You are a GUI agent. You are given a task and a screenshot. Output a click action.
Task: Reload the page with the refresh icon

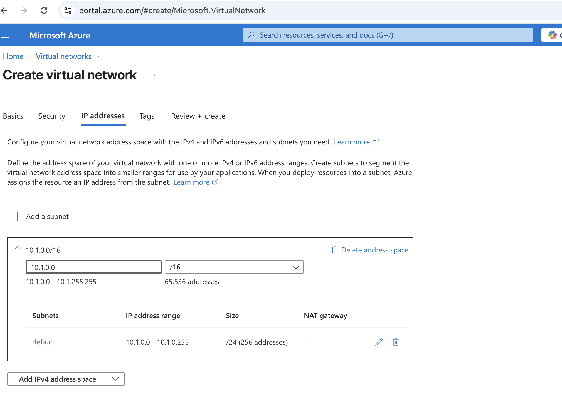tap(44, 11)
